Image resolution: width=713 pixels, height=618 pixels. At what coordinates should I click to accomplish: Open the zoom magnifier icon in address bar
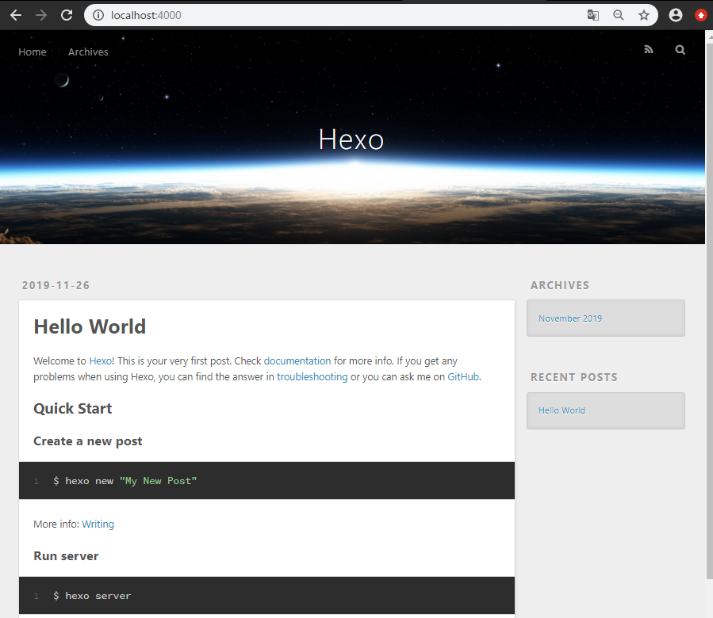click(619, 15)
